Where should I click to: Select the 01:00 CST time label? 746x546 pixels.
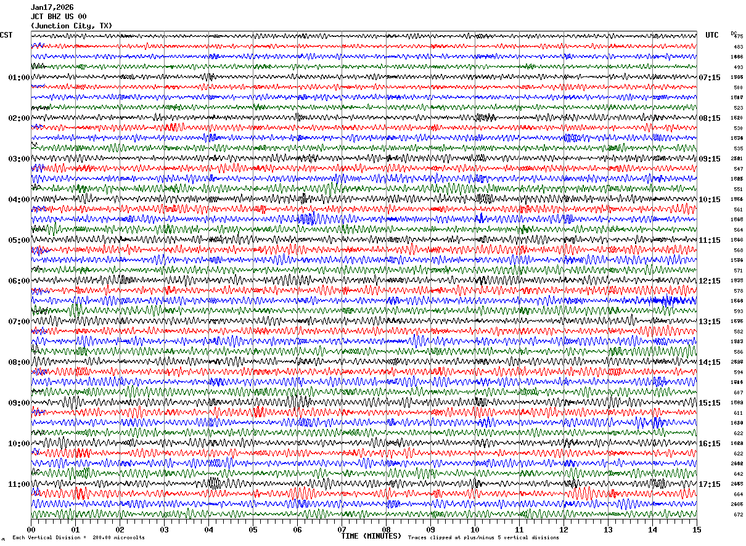[18, 78]
